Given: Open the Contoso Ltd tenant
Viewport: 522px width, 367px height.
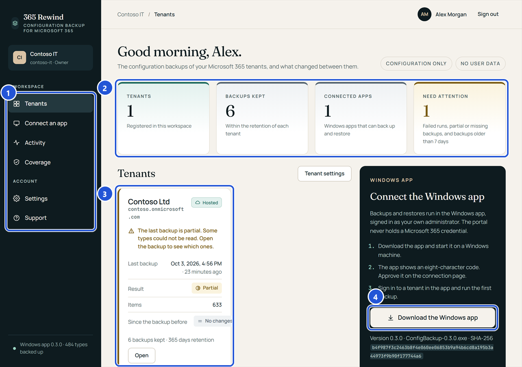Looking at the screenshot, I should pos(142,355).
